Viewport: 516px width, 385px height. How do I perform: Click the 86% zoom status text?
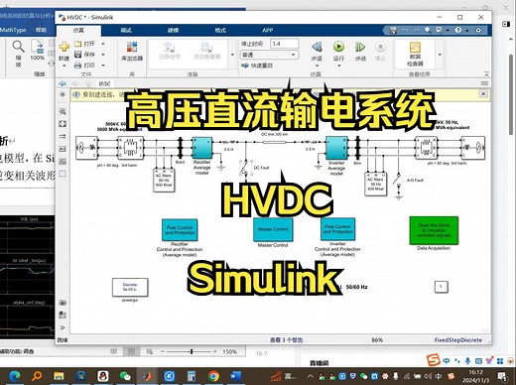pyautogui.click(x=377, y=339)
